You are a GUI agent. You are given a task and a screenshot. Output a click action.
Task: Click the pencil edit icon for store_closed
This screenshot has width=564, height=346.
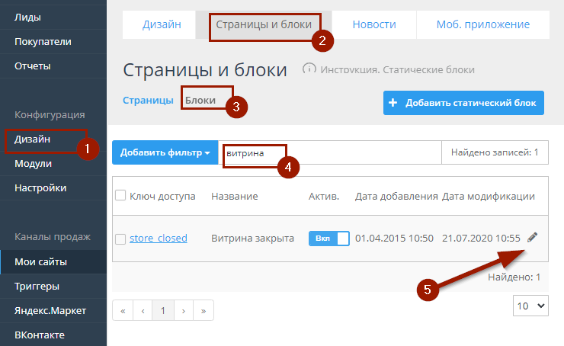[x=532, y=237]
